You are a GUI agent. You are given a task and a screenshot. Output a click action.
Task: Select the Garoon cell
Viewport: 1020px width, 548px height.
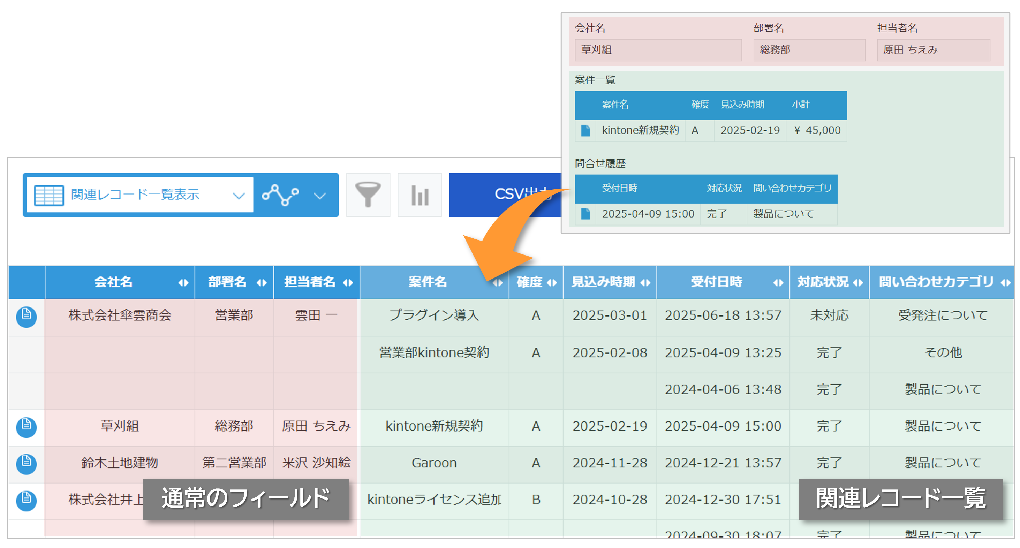coord(434,464)
